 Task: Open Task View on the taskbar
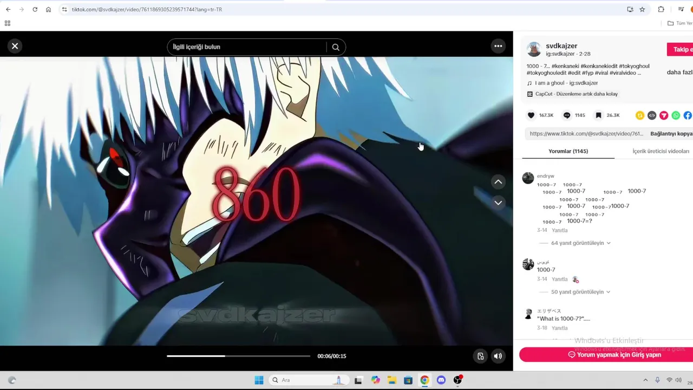click(x=358, y=380)
